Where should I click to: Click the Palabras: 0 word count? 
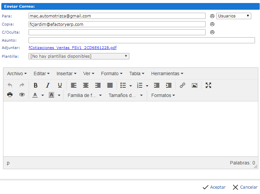click(243, 163)
